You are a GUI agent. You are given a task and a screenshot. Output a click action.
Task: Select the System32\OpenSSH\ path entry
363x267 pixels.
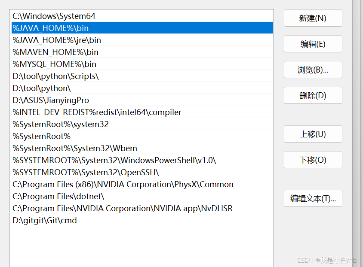pos(142,172)
